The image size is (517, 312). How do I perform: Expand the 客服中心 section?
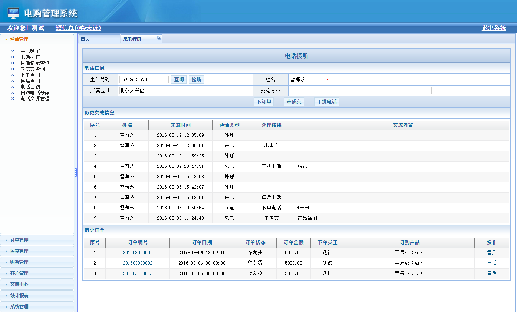(37, 284)
